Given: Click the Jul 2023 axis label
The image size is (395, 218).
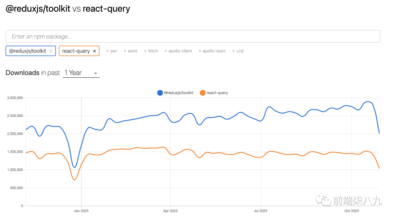Looking at the screenshot, I should click(x=260, y=211).
